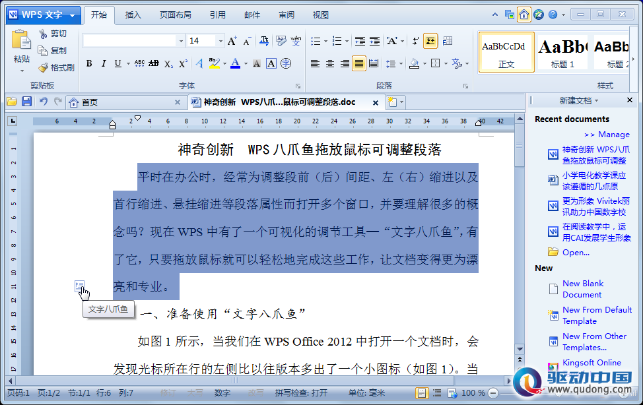This screenshot has height=405, width=643.
Task: Expand the borders dropdown arrow
Action: 446,63
